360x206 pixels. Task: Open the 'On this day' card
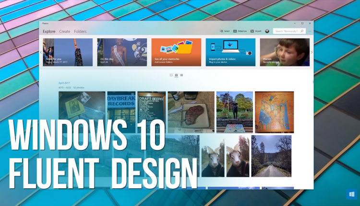coord(122,52)
